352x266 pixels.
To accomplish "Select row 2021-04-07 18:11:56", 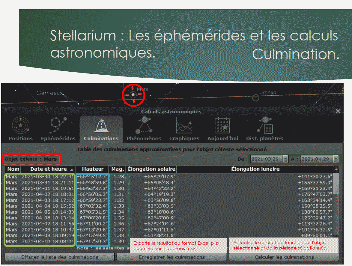I will pyautogui.click(x=169, y=224).
